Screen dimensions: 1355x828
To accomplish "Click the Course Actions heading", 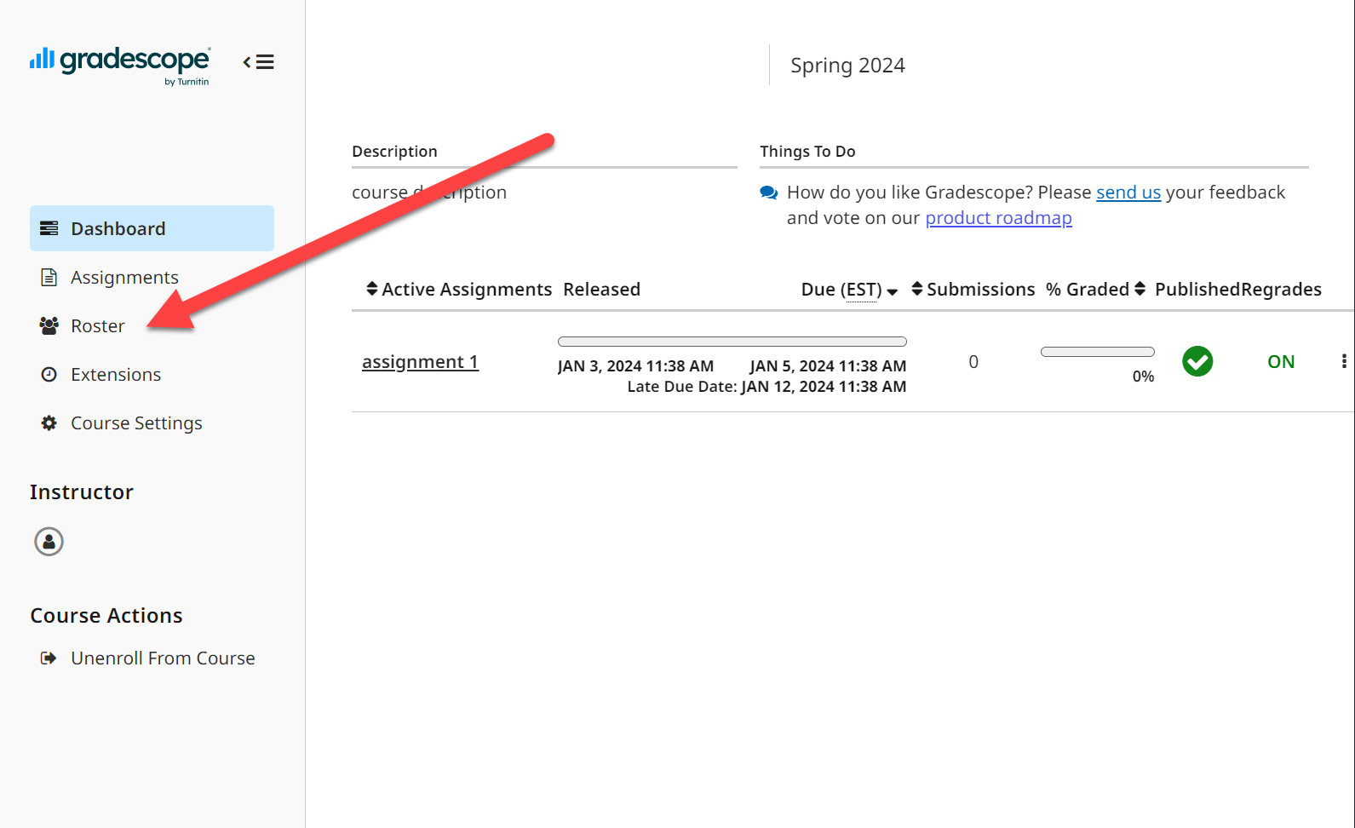I will (106, 616).
